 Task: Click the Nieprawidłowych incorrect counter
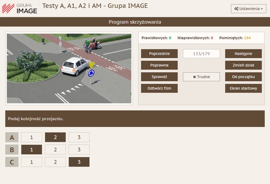coord(195,38)
